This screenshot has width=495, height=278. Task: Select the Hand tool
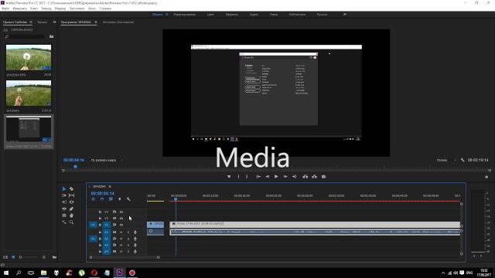[71, 215]
